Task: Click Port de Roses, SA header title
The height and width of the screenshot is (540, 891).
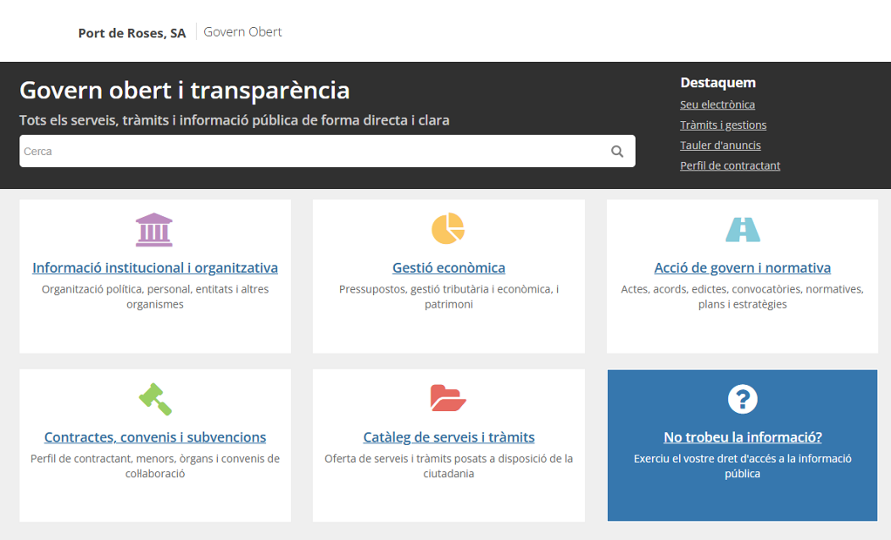Action: [132, 33]
